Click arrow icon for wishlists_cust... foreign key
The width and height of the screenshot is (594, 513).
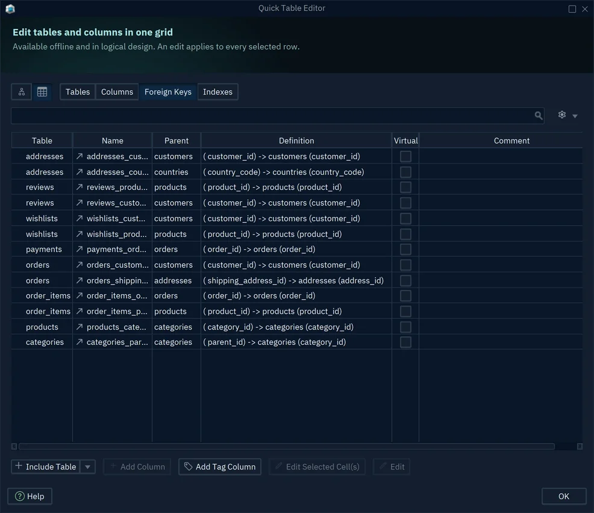(79, 218)
